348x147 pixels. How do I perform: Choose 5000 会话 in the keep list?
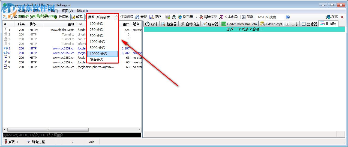pyautogui.click(x=103, y=48)
